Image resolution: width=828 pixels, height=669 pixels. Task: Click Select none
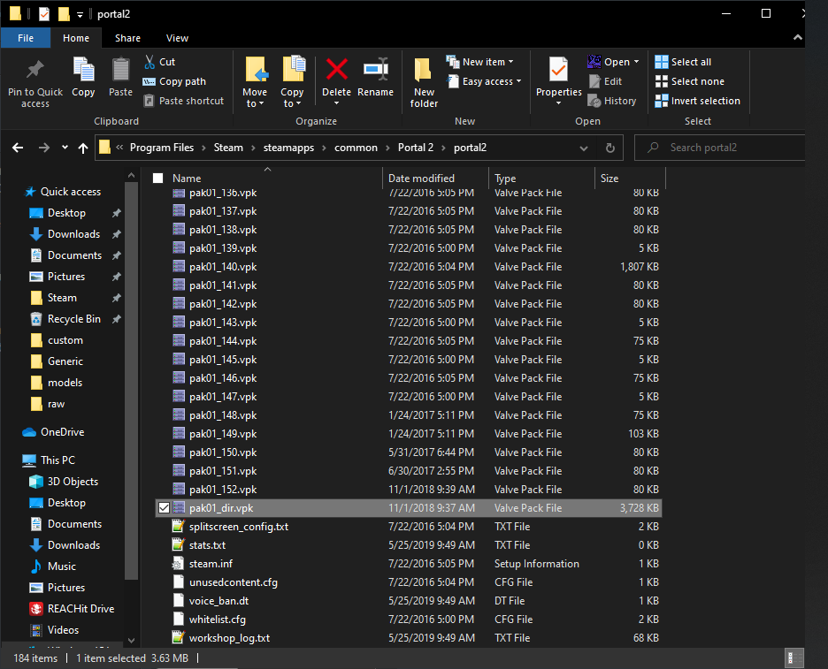(690, 81)
